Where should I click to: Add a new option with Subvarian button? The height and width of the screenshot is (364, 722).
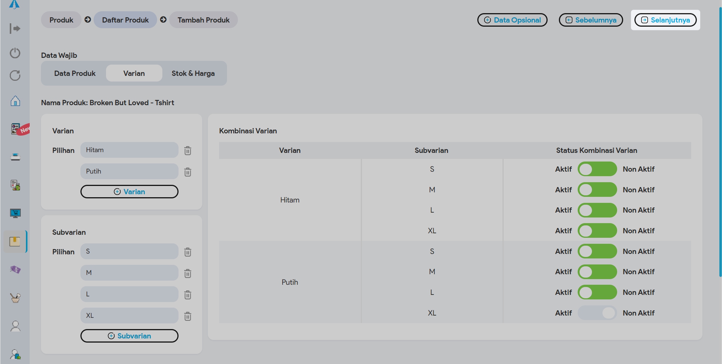tap(129, 336)
